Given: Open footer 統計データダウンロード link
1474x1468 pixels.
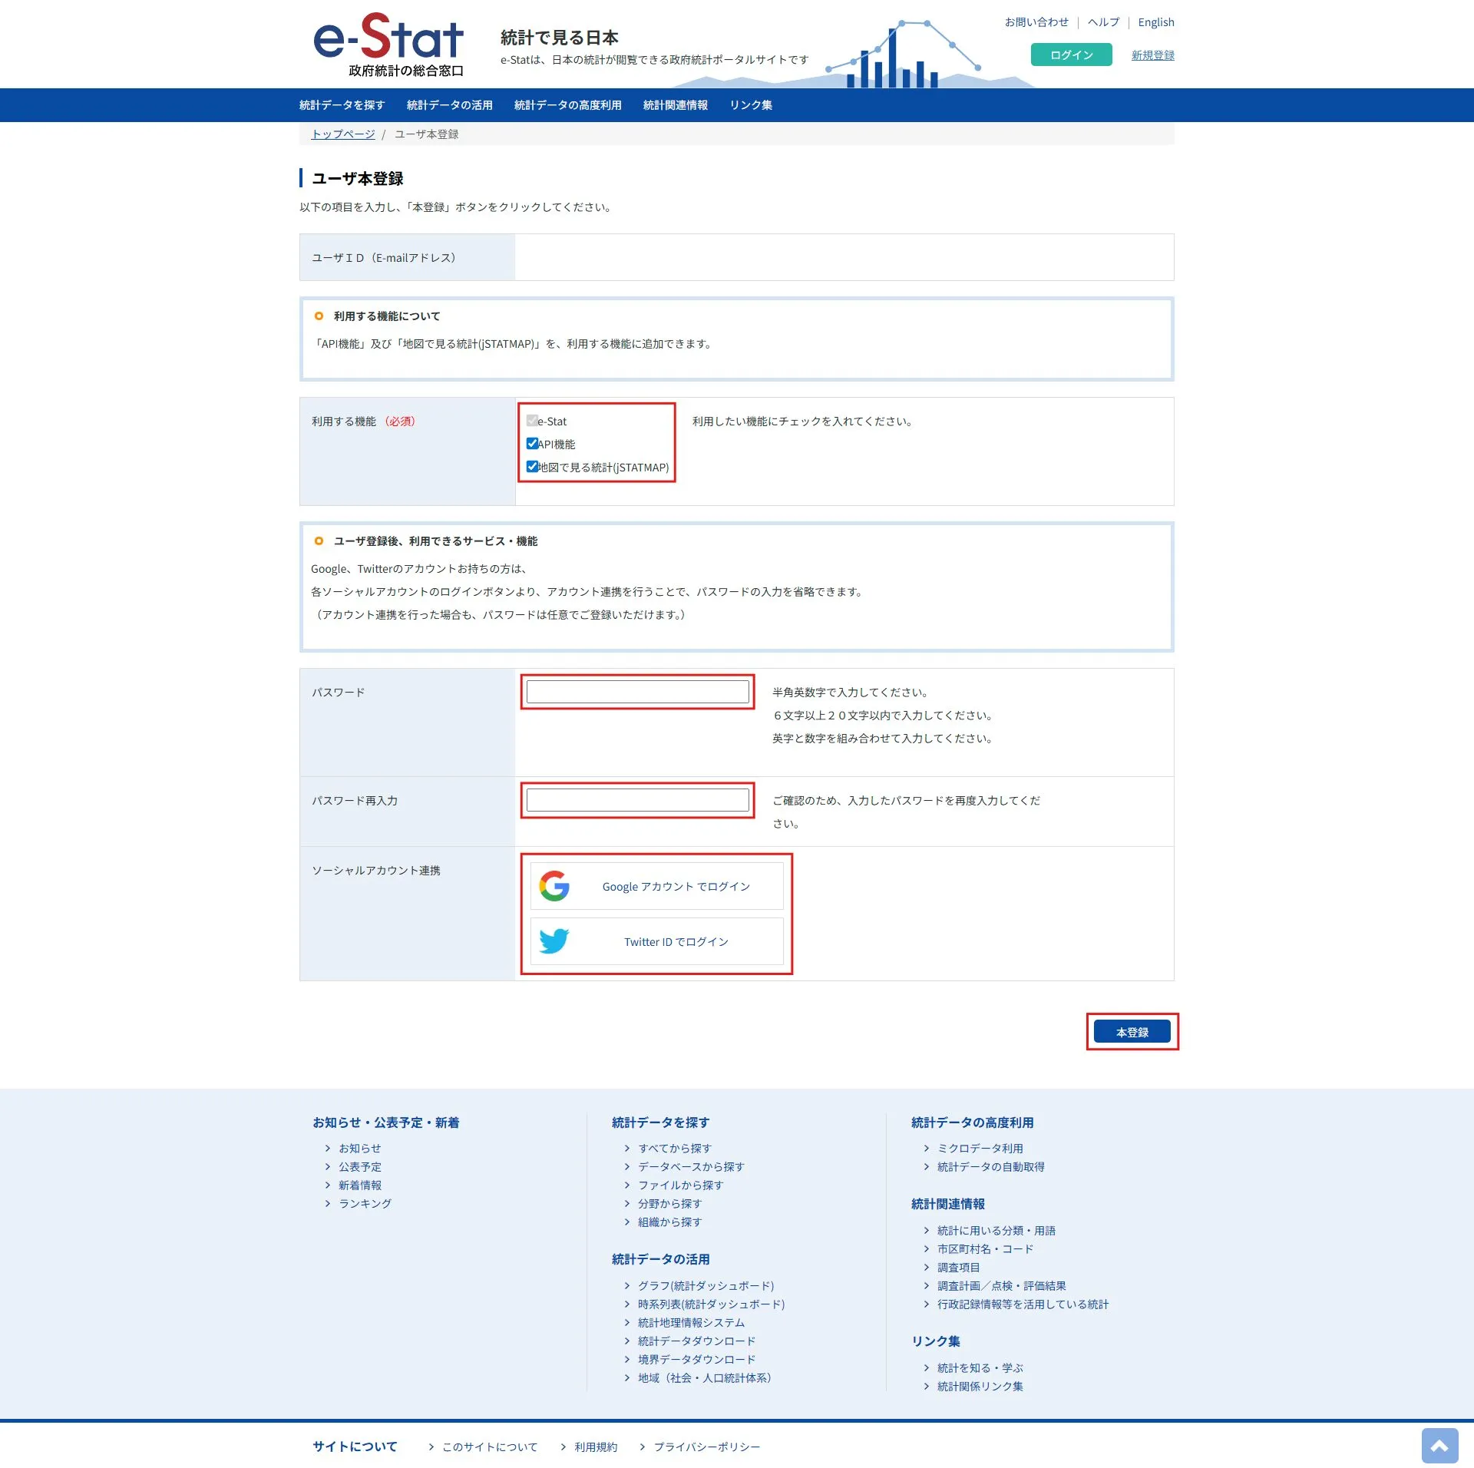Looking at the screenshot, I should coord(696,1341).
